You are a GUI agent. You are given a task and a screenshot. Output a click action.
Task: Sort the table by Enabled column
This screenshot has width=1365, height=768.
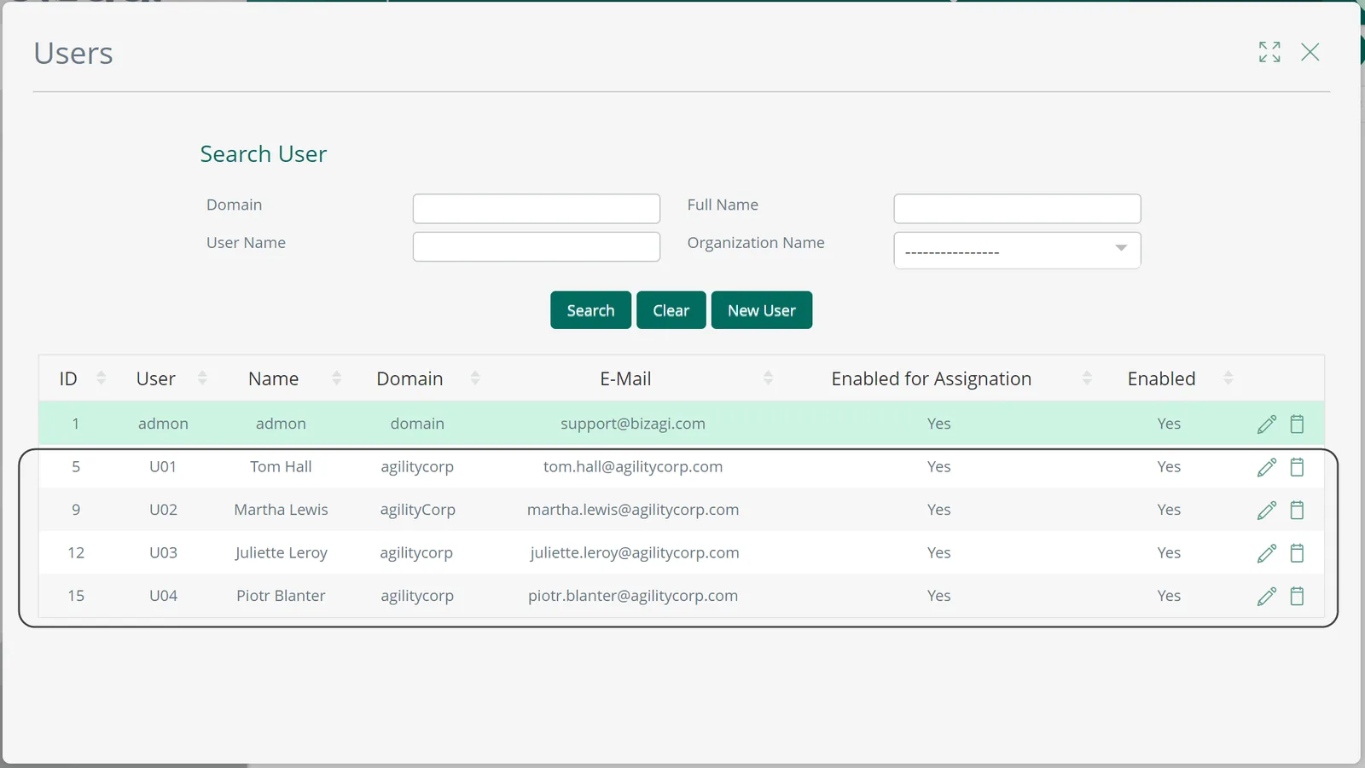1228,378
